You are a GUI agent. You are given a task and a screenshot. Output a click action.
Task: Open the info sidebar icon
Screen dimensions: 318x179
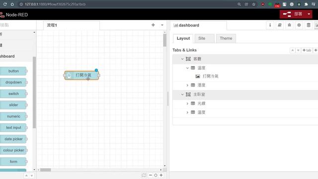270,25
